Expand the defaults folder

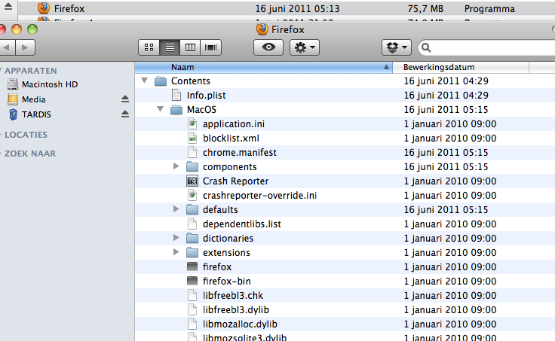[176, 209]
